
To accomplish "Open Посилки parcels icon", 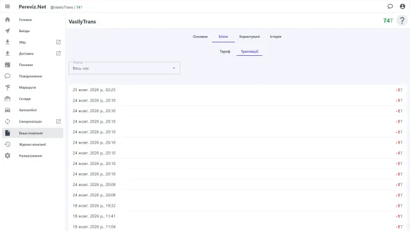I will (8, 65).
